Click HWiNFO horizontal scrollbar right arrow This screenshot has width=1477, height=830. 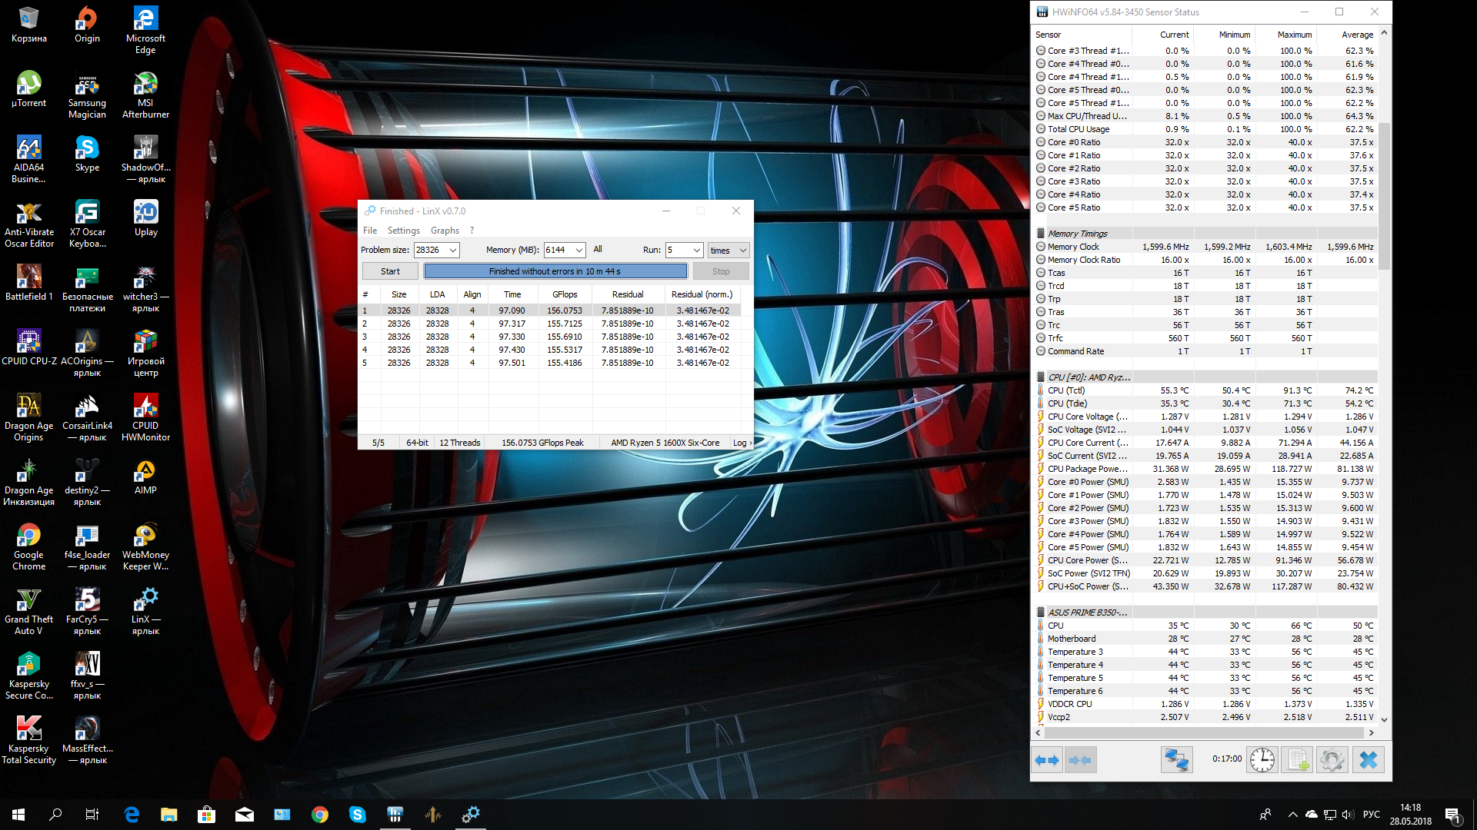click(x=1371, y=733)
